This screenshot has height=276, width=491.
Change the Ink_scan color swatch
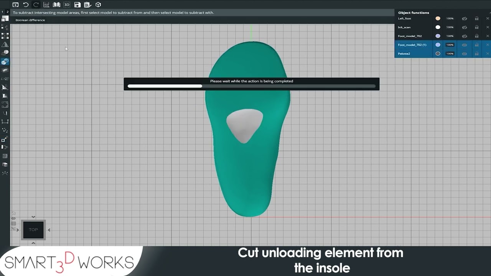(x=438, y=27)
